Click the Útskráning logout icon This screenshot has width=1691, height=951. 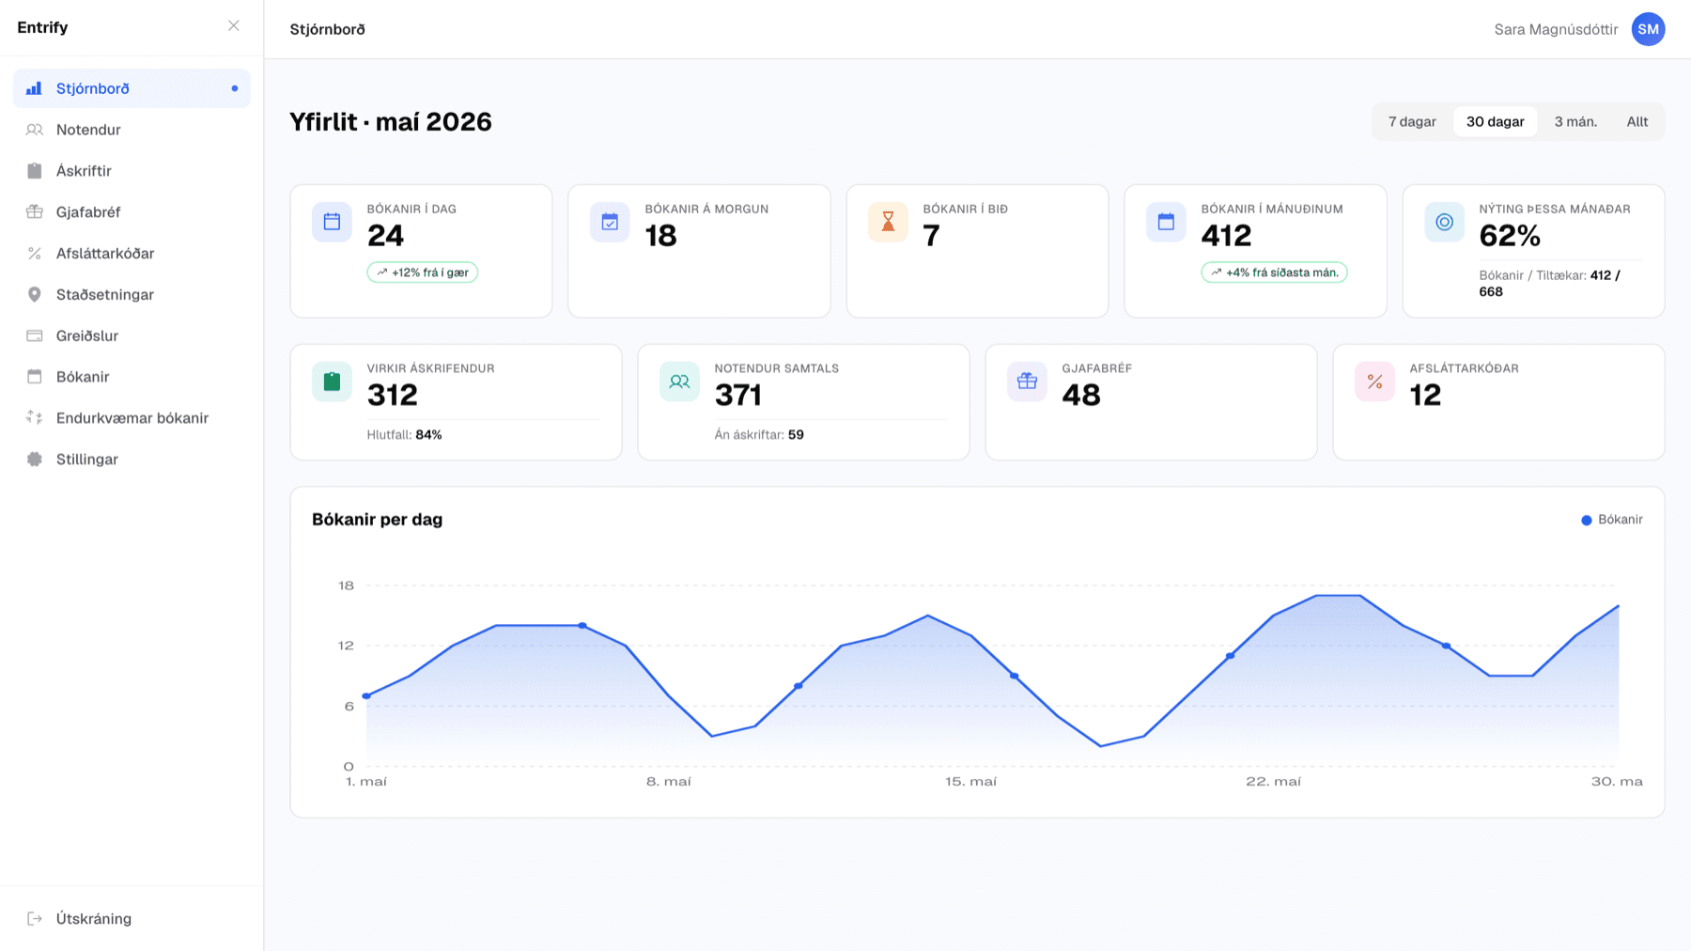pos(34,919)
